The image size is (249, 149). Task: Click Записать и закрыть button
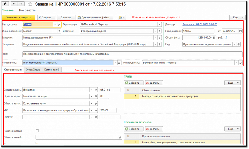click(x=19, y=17)
